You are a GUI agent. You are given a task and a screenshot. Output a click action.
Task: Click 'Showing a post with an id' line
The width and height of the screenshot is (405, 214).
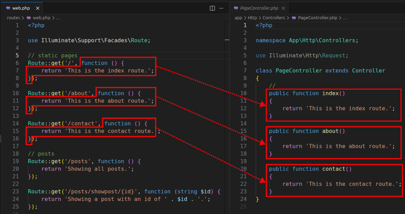tap(126, 199)
